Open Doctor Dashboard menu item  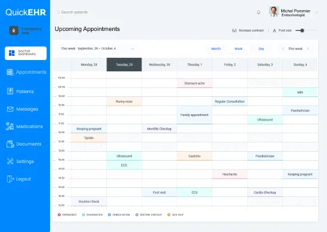(x=26, y=53)
